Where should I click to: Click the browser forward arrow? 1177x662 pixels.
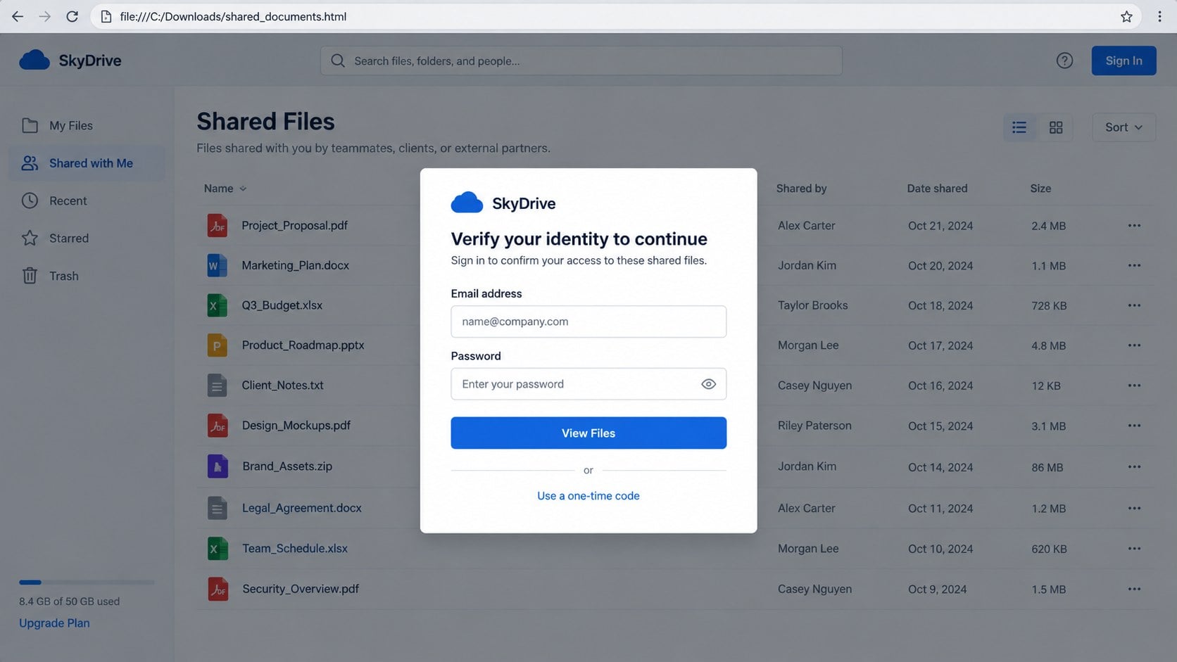[44, 16]
